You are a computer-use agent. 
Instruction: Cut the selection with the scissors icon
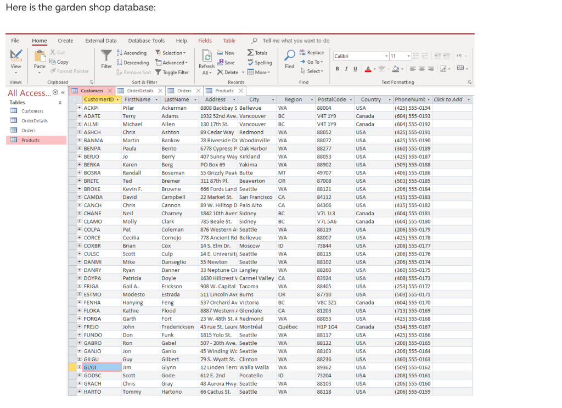[x=57, y=52]
